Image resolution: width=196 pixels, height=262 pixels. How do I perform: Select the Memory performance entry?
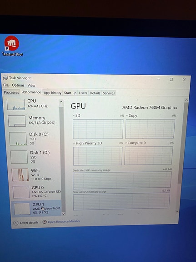point(33,120)
